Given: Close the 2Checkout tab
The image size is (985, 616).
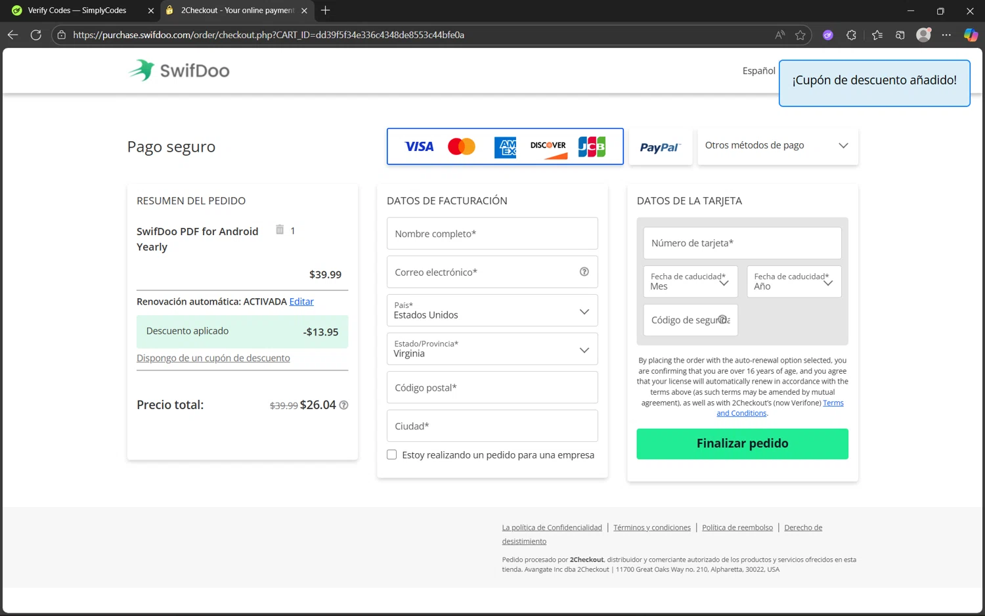Looking at the screenshot, I should coord(304,11).
